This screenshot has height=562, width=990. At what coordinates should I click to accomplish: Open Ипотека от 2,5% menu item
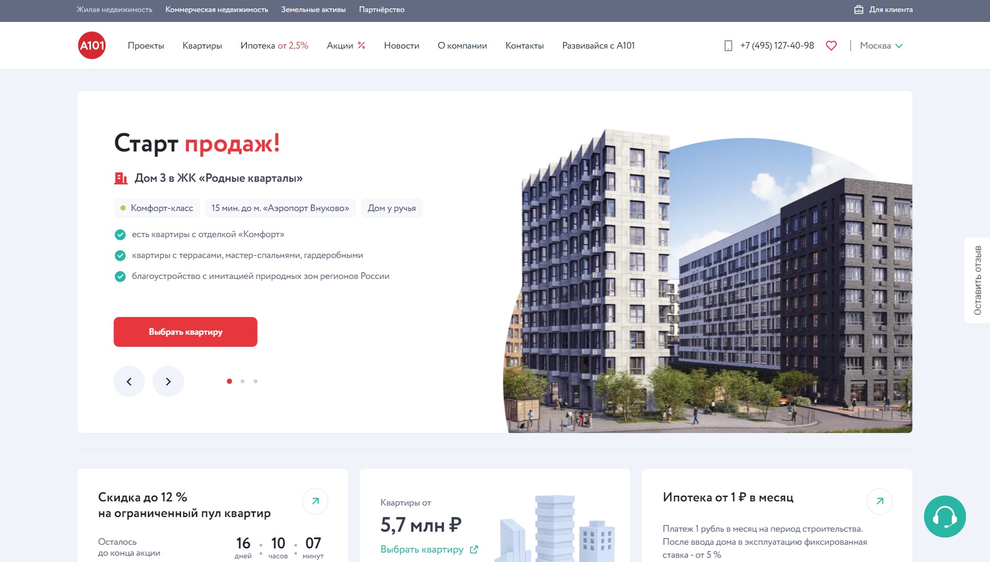[274, 46]
